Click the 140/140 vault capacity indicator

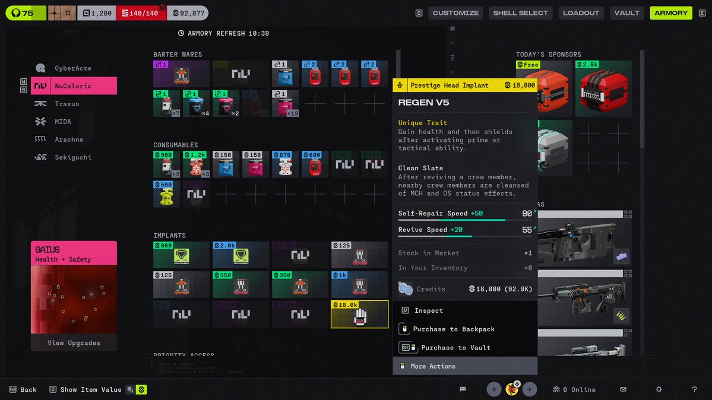(x=142, y=13)
